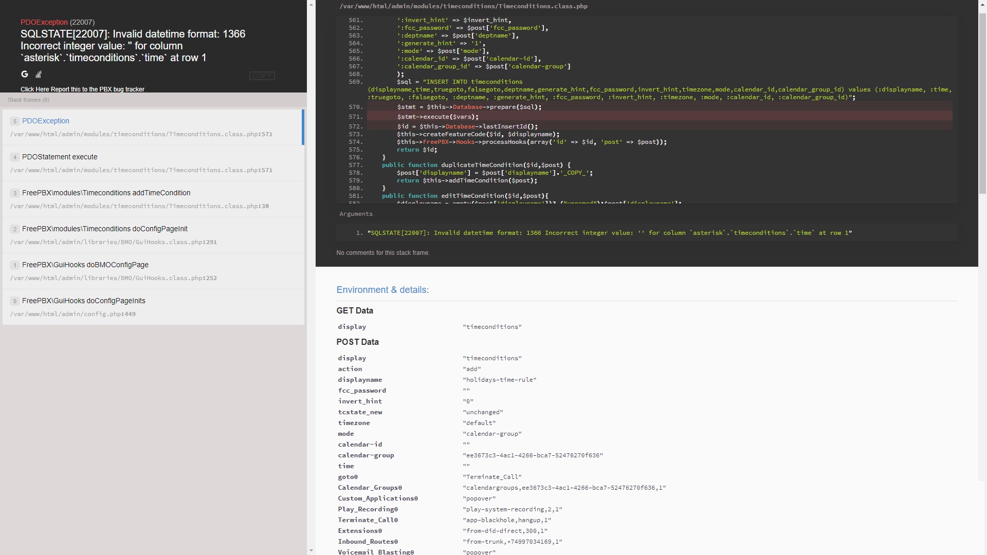Click the page scrollbar up arrow
Screen dimensions: 987x555
pos(982,4)
